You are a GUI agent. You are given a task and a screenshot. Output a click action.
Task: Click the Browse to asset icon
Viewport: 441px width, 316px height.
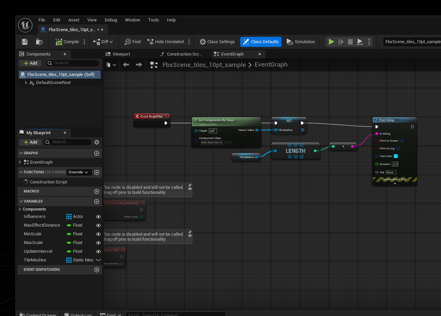(x=39, y=42)
